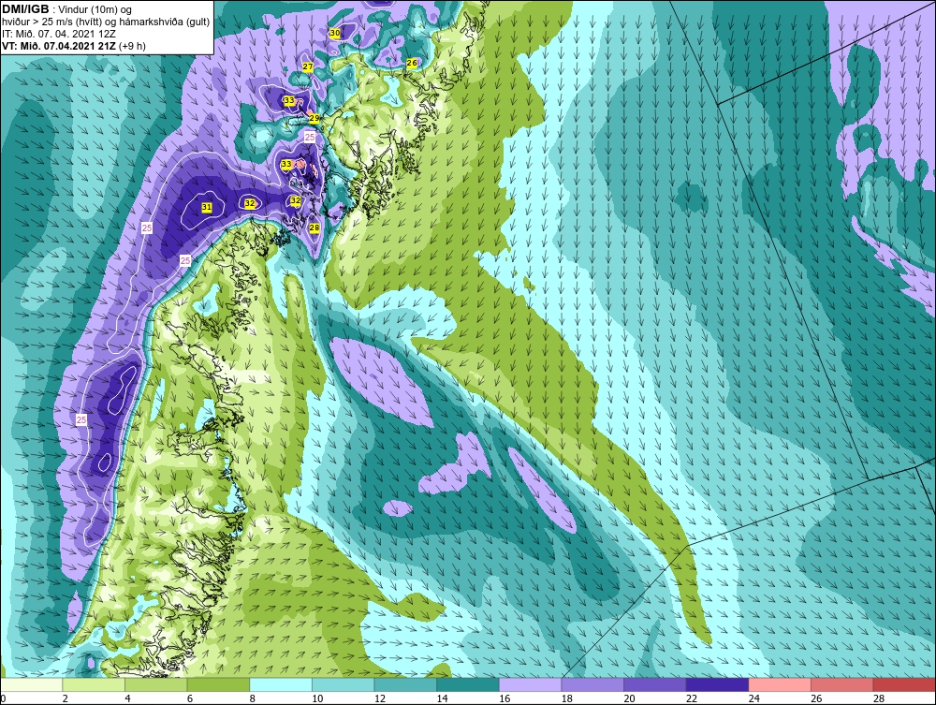Click the yellow gust label 30
The height and width of the screenshot is (705, 936).
coord(335,34)
